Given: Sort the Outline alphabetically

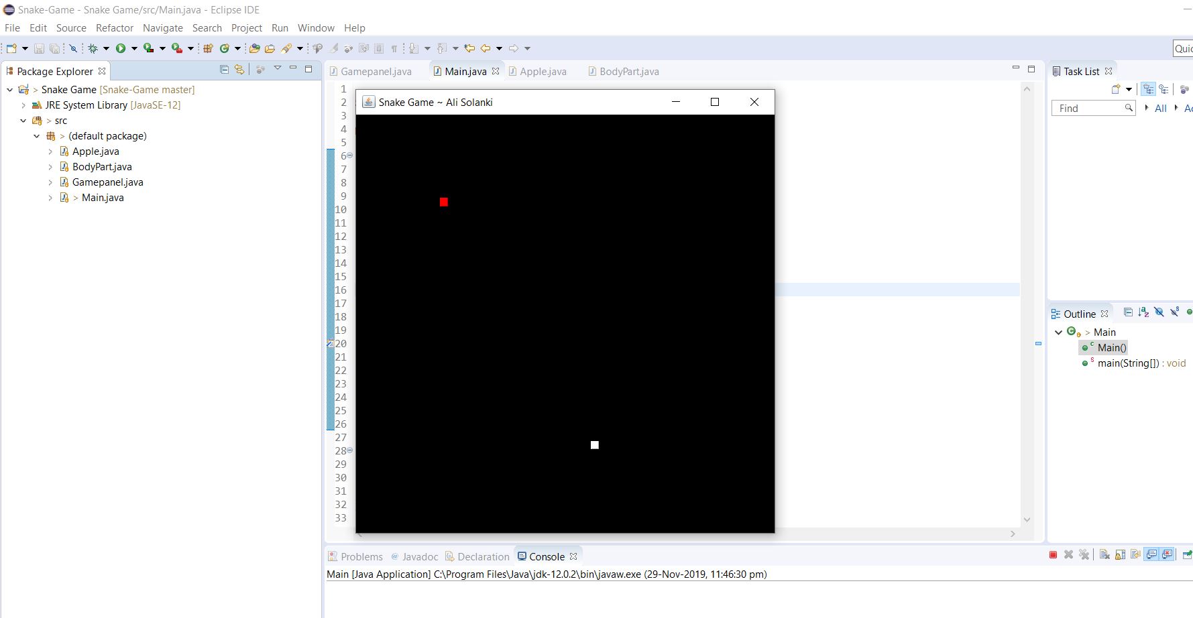Looking at the screenshot, I should [1143, 312].
